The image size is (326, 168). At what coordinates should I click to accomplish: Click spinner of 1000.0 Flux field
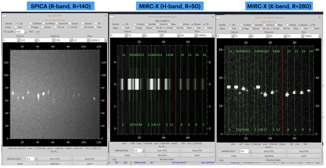point(320,36)
